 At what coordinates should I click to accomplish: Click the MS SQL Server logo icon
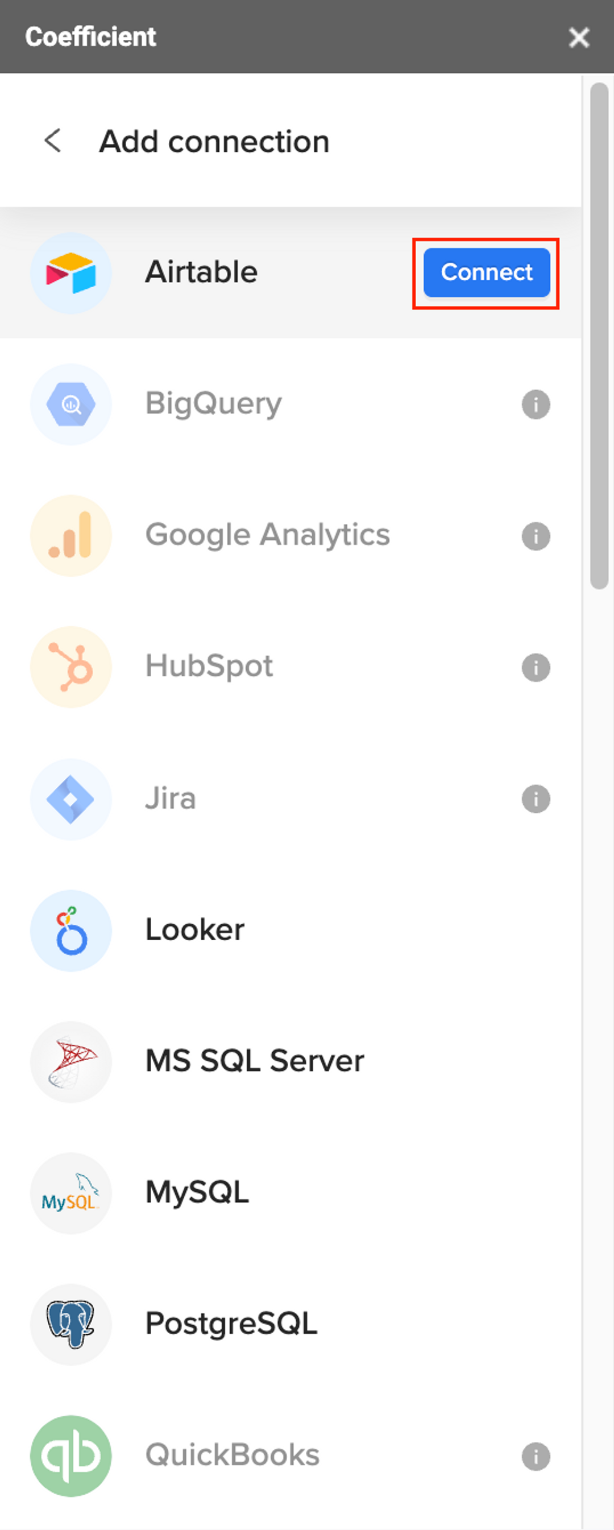point(70,1061)
